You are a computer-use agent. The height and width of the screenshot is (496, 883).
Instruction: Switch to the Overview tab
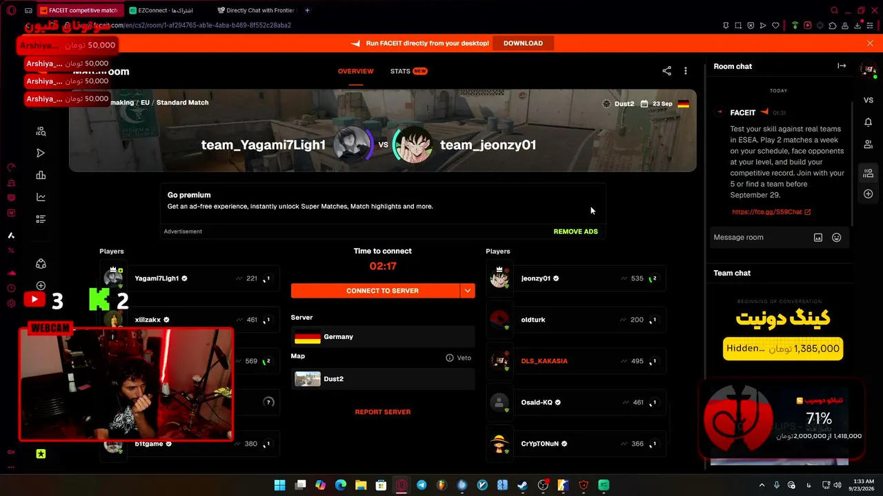[x=355, y=71]
